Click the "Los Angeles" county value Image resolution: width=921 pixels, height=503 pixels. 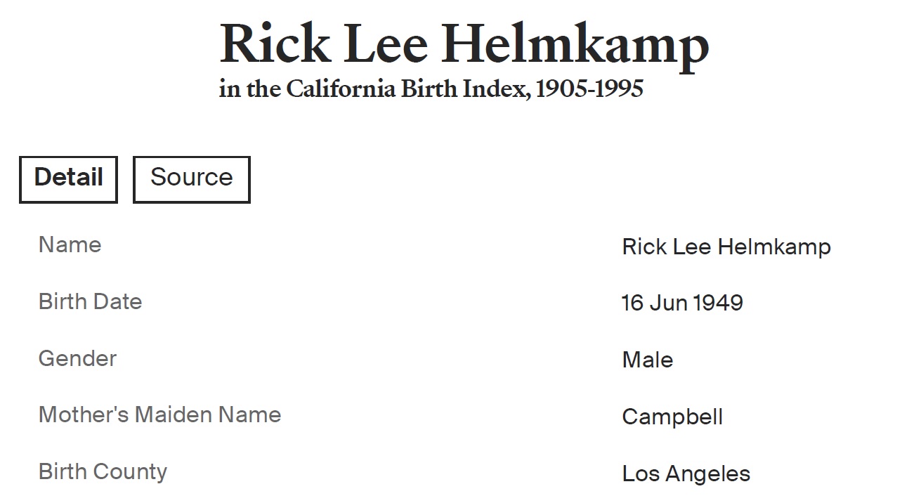tap(686, 474)
